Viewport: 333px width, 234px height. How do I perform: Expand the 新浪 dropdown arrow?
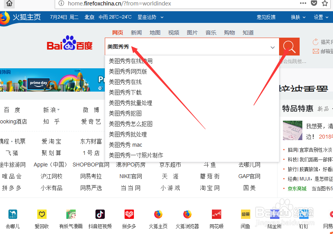pyautogui.click(x=58, y=110)
